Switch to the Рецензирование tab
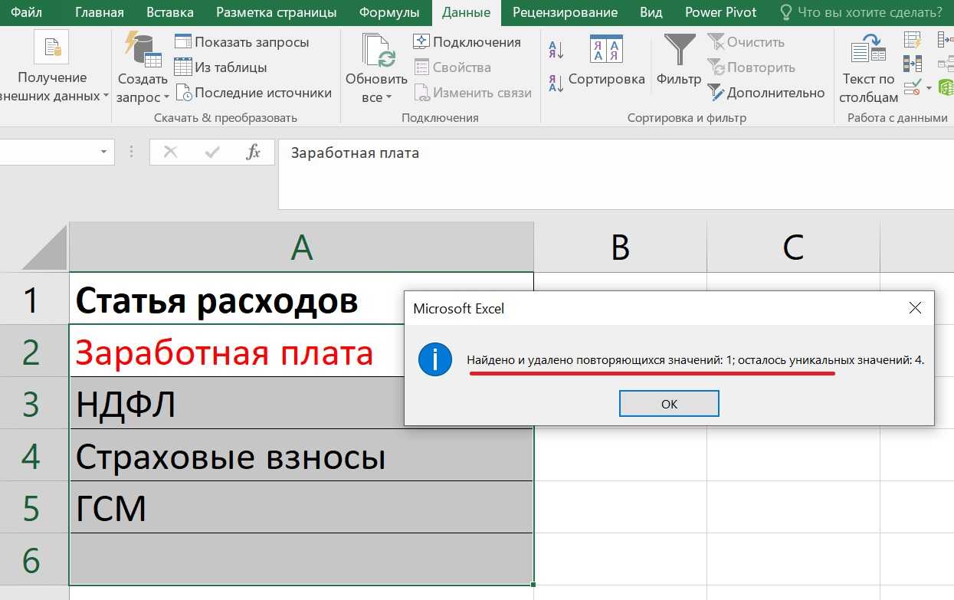The width and height of the screenshot is (954, 600). tap(565, 12)
